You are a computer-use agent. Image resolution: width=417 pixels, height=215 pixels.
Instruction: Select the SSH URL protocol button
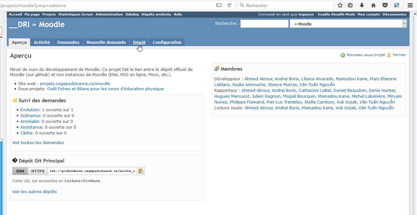tap(20, 171)
